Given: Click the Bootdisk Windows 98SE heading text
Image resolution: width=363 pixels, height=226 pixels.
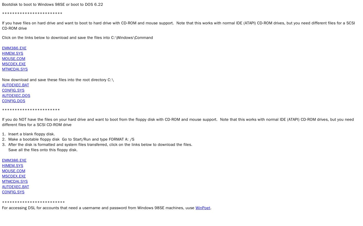Looking at the screenshot, I should [52, 5].
